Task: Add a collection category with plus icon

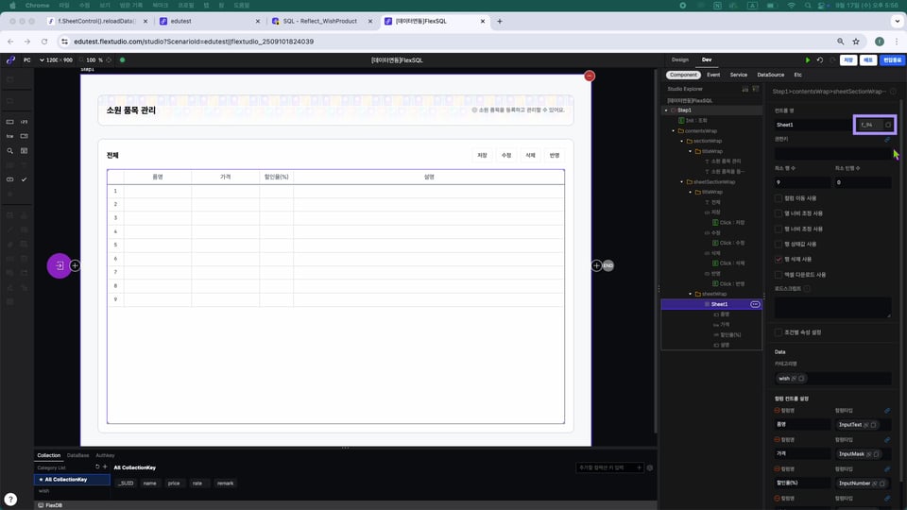Action: 105,467
